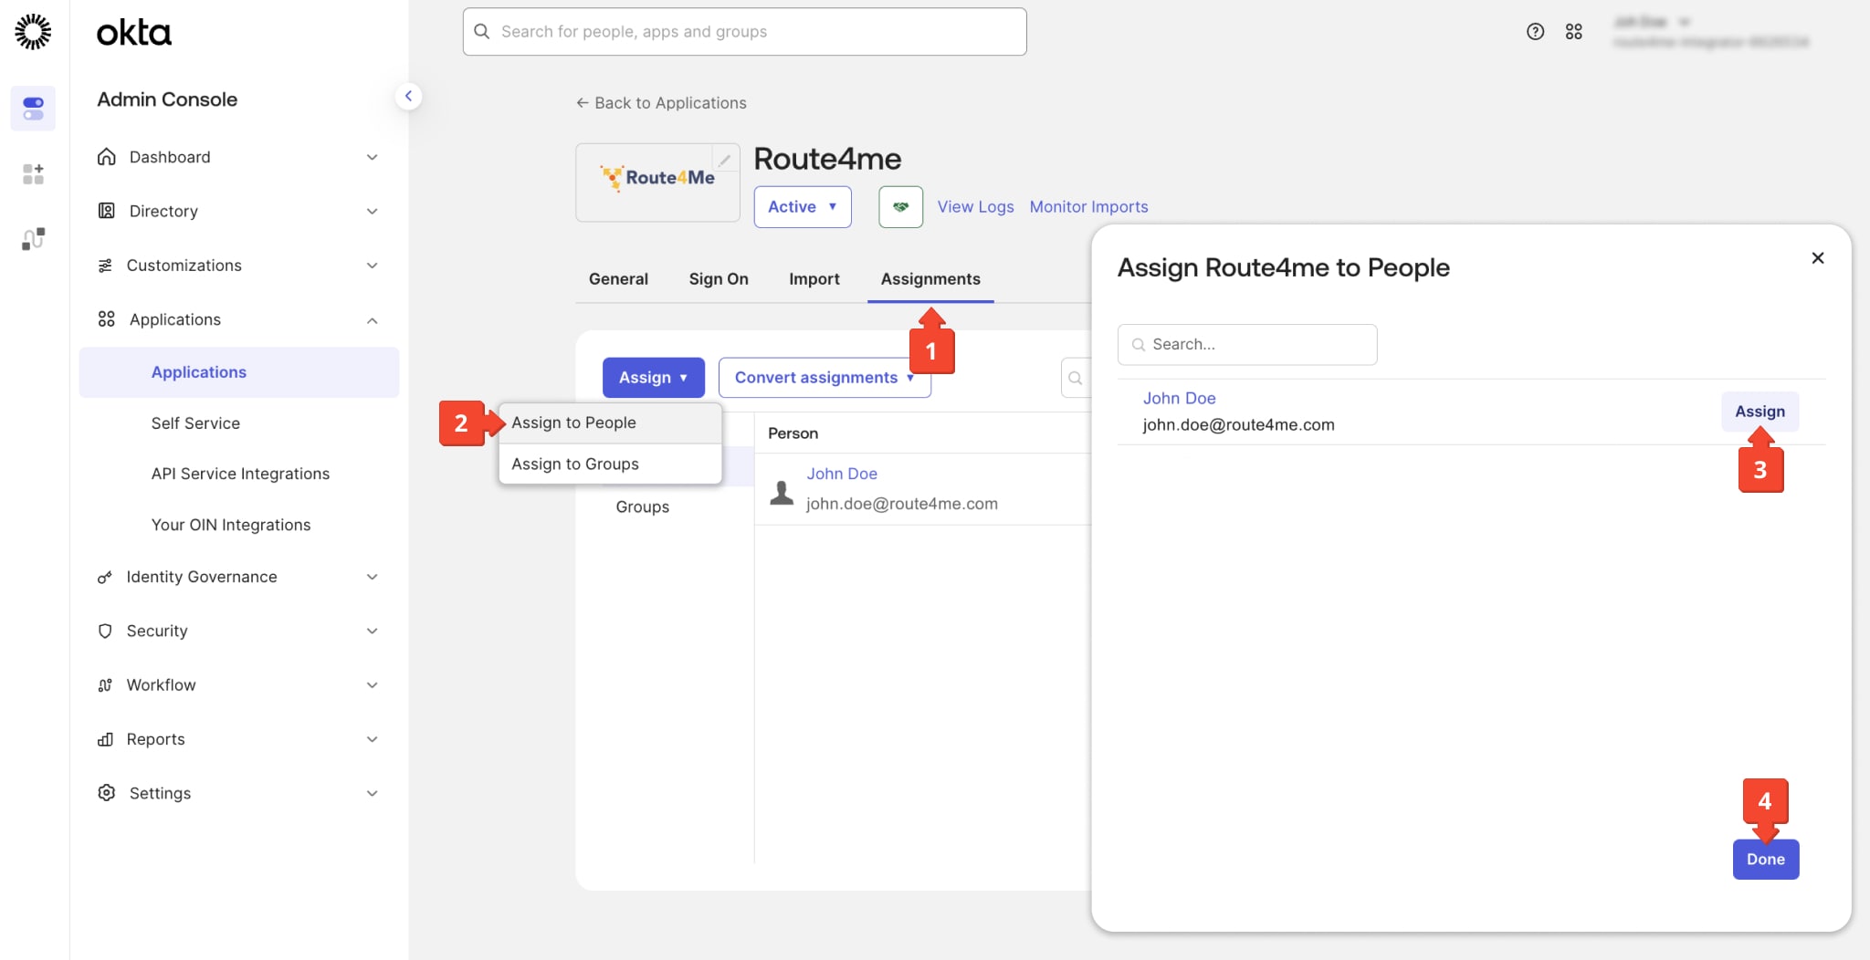Screen dimensions: 1870x960
Task: Choose Assign to Groups menu option
Action: click(575, 464)
